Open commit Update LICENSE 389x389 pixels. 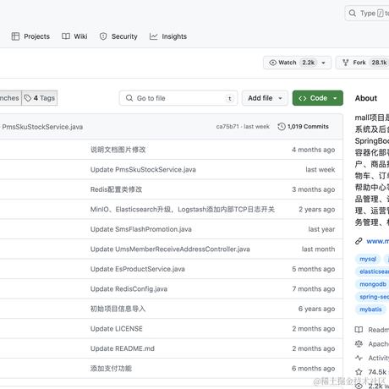click(117, 329)
